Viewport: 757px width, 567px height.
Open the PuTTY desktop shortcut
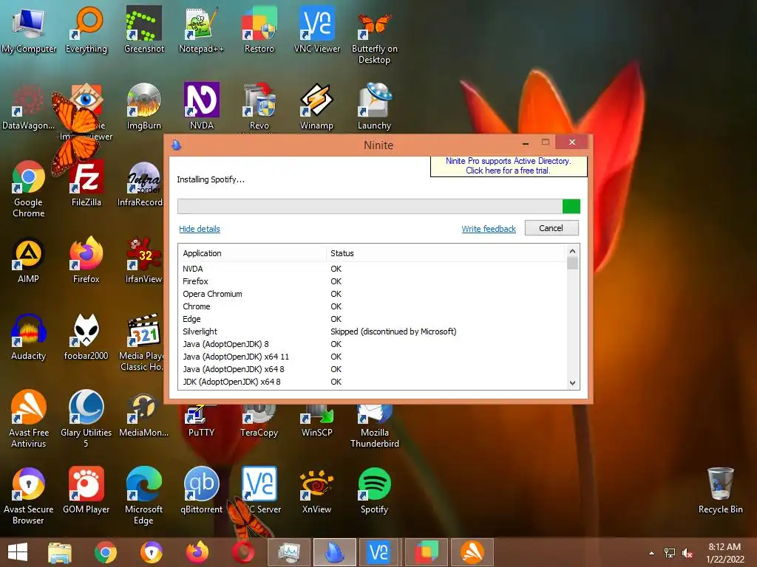(201, 422)
